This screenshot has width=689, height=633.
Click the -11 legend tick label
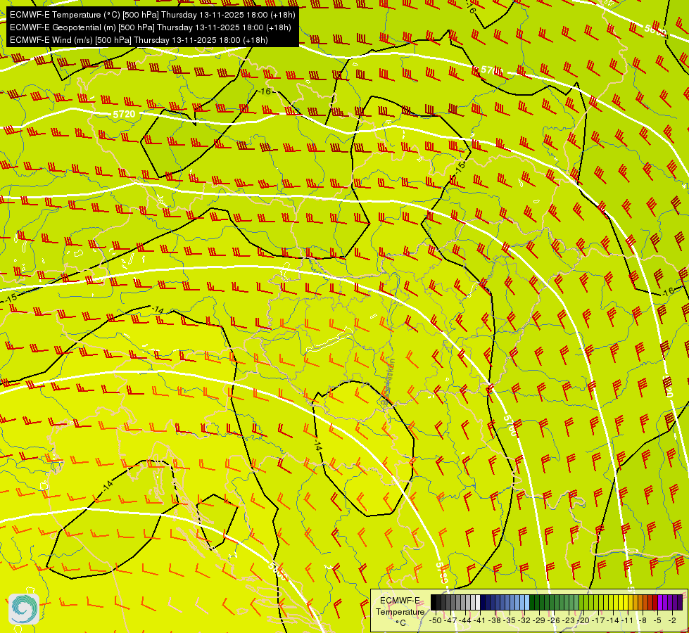628,620
